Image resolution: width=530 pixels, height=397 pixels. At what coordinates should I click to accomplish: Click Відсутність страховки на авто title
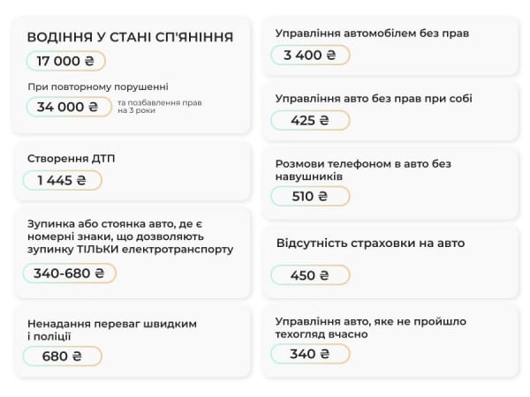tap(370, 243)
